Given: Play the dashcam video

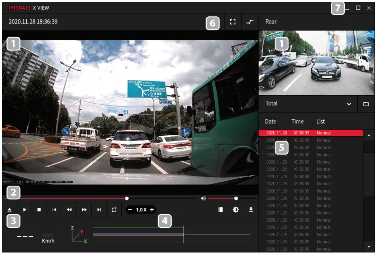Looking at the screenshot, I should pyautogui.click(x=24, y=209).
